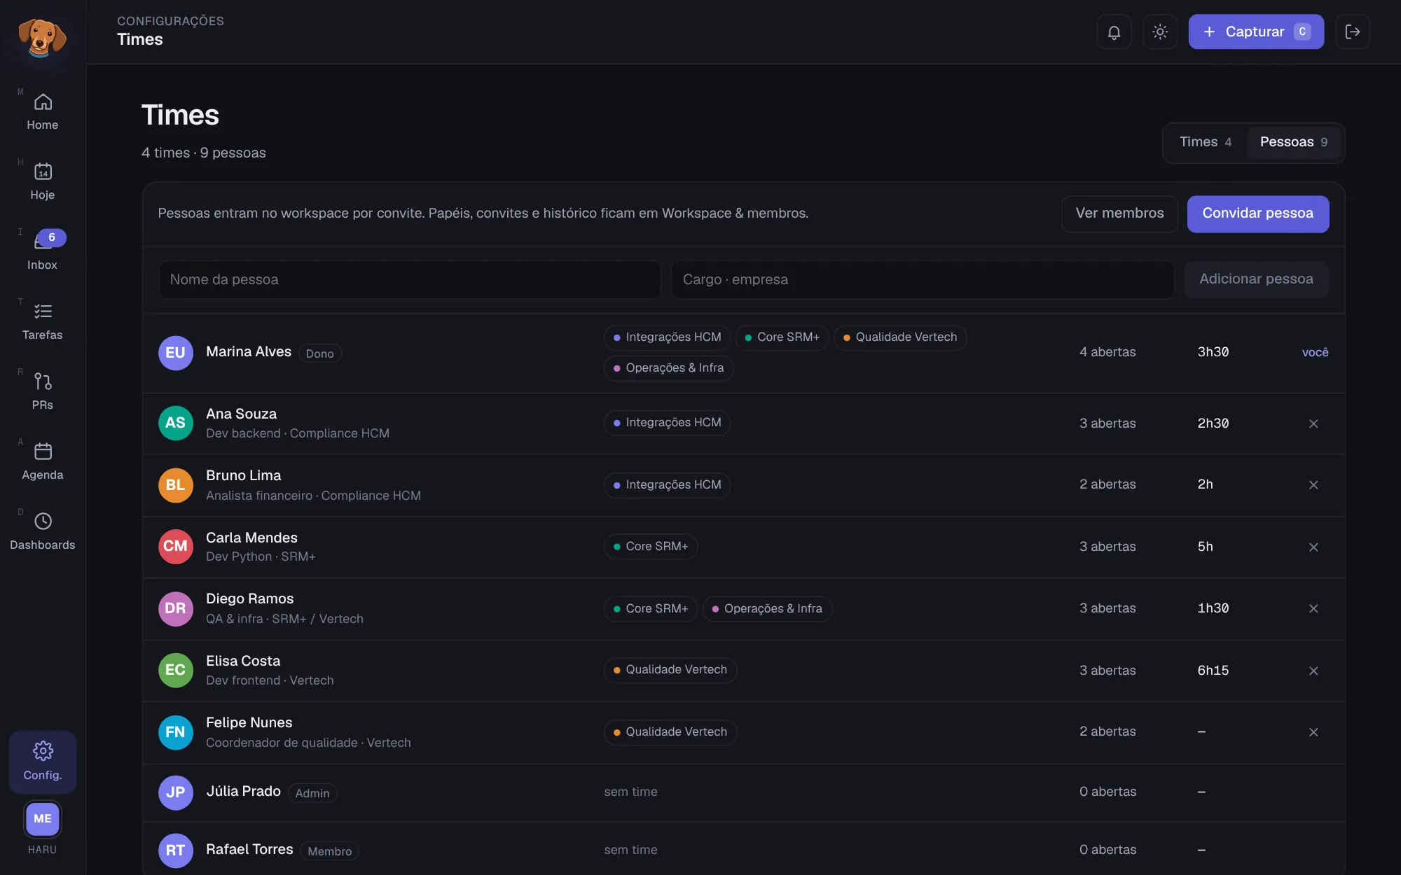This screenshot has width=1401, height=875.
Task: Open notifications bell
Action: pos(1114,32)
